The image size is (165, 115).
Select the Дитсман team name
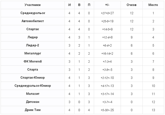coord(33,102)
